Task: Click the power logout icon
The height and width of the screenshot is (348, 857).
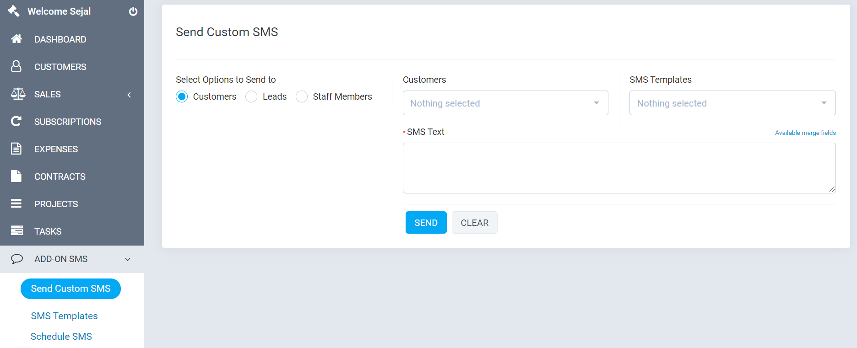Action: tap(133, 11)
